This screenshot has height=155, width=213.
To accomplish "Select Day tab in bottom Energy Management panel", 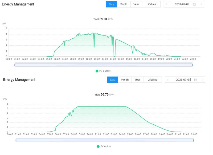I will click(112, 80).
